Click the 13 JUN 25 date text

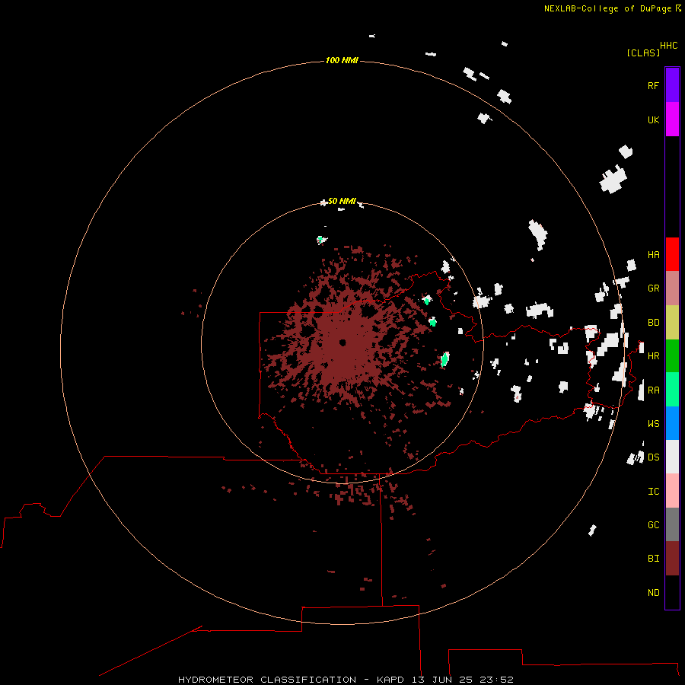[442, 680]
